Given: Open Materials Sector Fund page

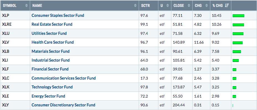Looking at the screenshot, I should point(51,51).
